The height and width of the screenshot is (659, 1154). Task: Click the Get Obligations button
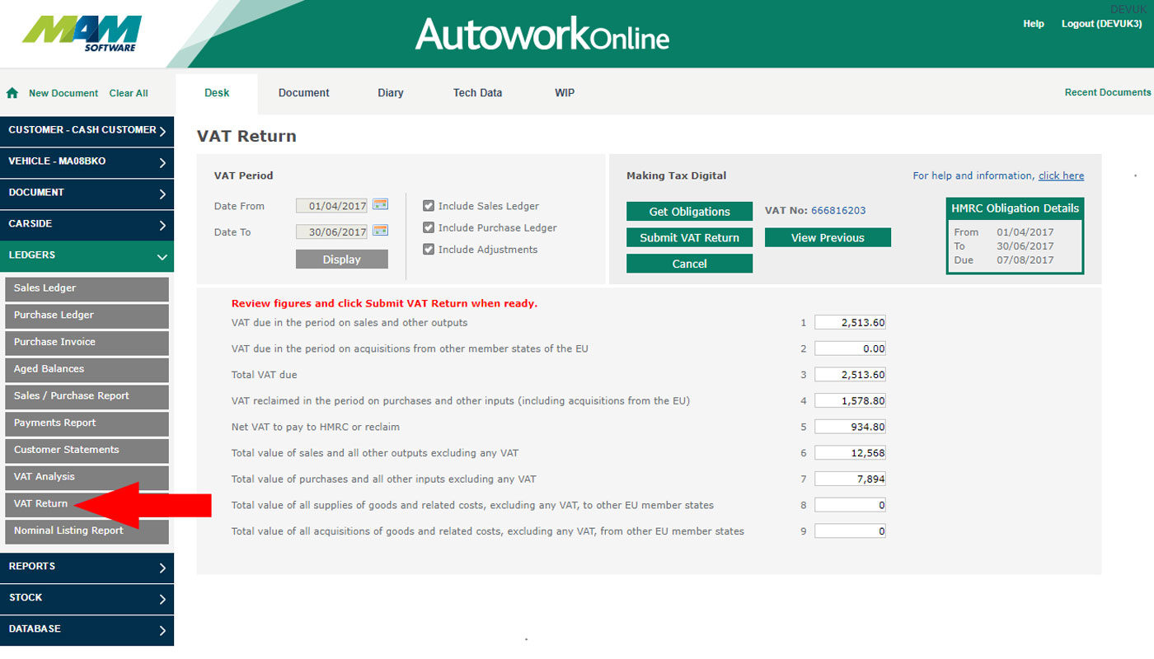(x=689, y=212)
